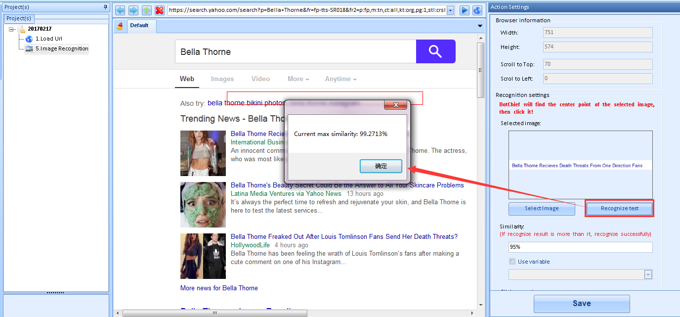Click the 确定 button in the similarity dialog

point(381,166)
